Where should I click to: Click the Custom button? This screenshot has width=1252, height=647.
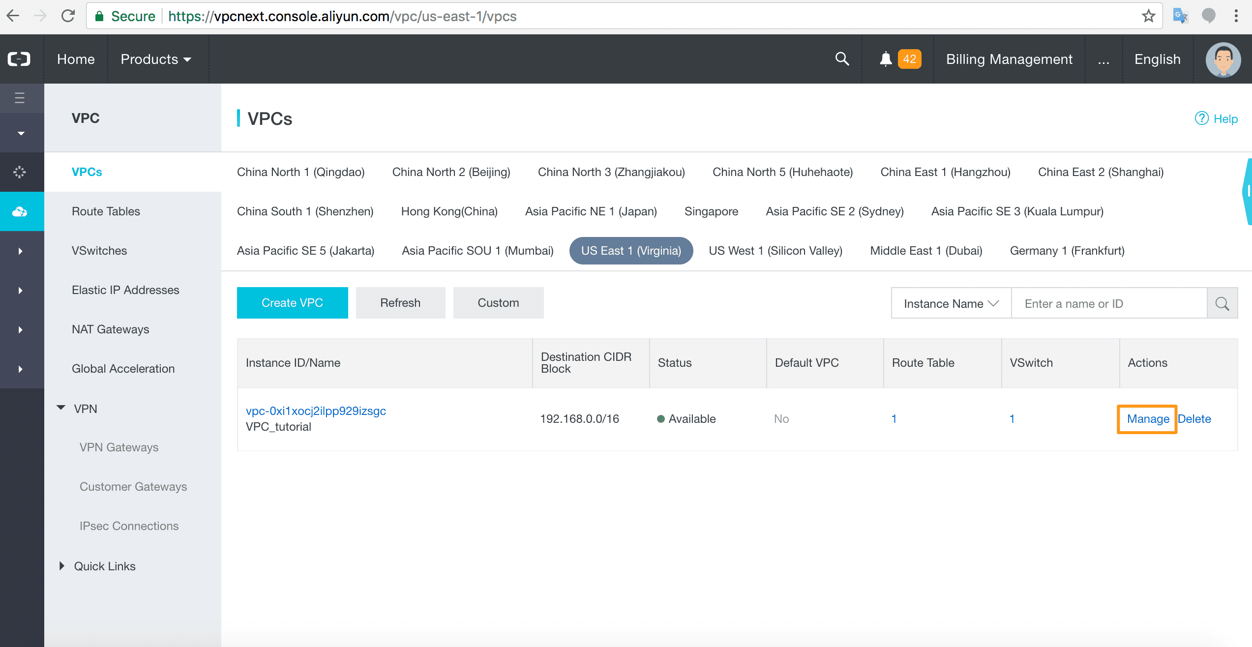click(498, 303)
